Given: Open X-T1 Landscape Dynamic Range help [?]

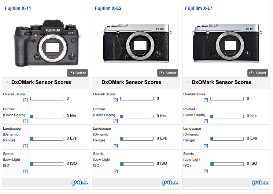Looking at the screenshot, I should [25, 146].
